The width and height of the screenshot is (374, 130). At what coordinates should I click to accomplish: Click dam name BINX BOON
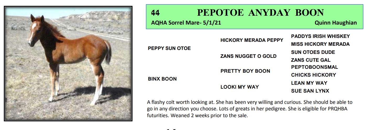162,79
